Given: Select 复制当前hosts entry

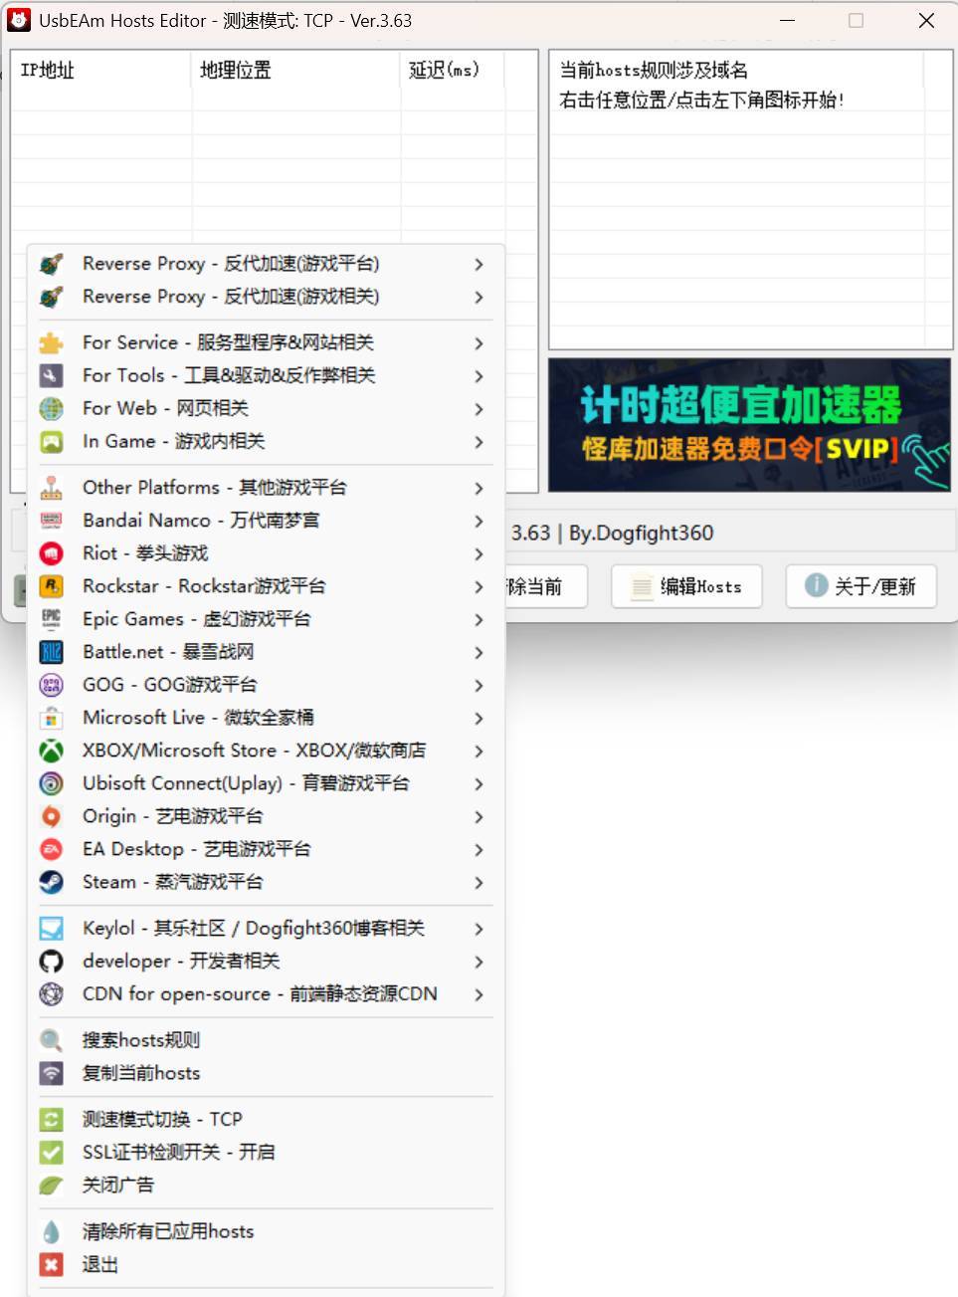Looking at the screenshot, I should (x=266, y=1073).
